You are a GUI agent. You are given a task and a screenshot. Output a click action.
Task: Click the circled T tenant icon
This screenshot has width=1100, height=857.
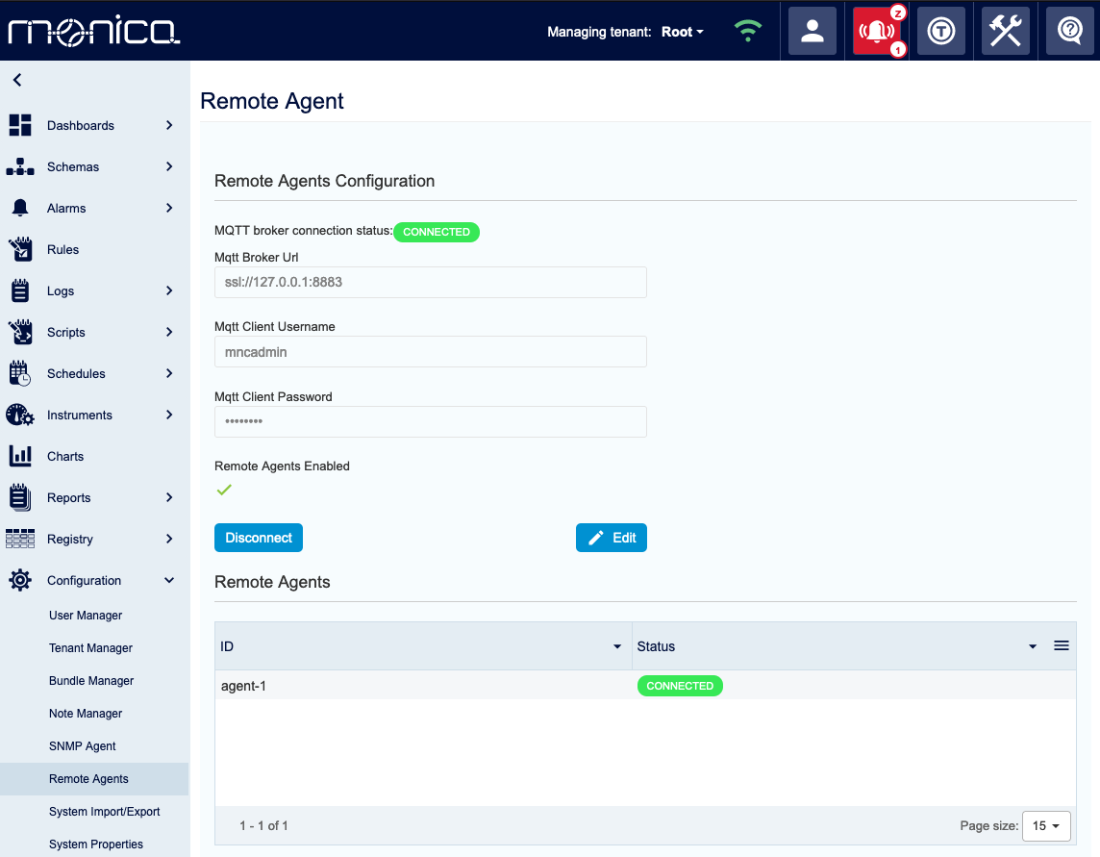click(x=940, y=30)
